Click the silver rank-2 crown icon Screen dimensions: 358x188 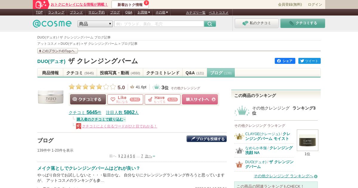coord(239,150)
